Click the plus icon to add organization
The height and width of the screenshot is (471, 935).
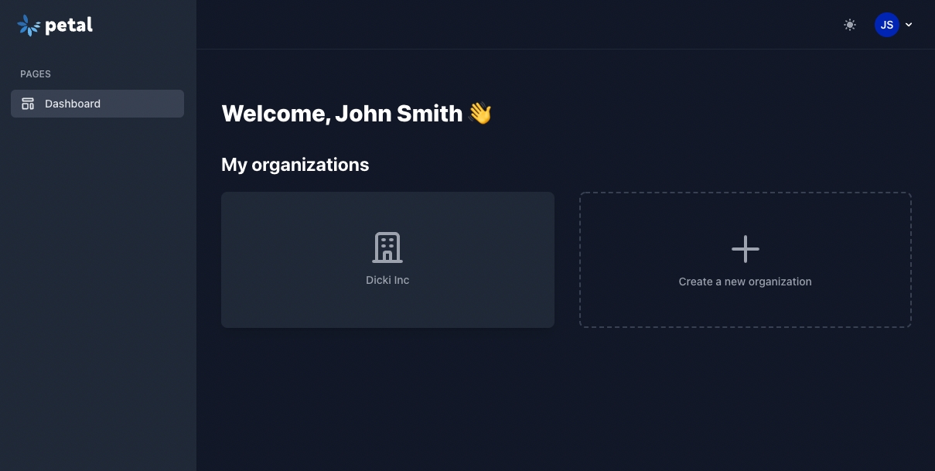coord(745,249)
